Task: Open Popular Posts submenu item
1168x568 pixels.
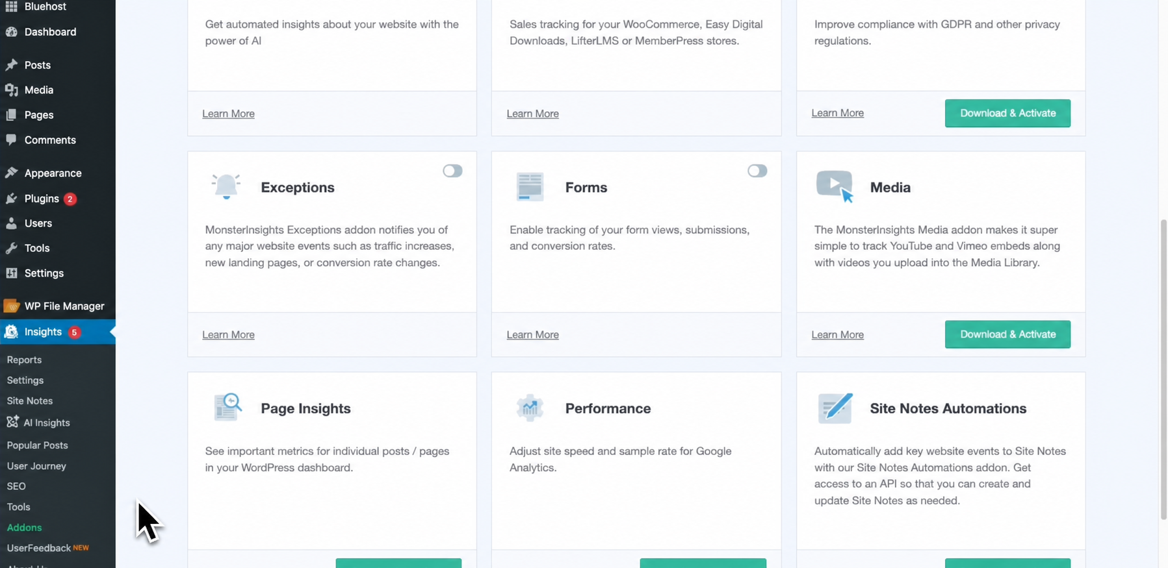Action: (x=37, y=445)
